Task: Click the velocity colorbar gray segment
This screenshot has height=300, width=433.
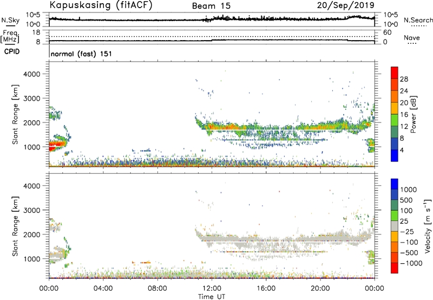Action: (395, 226)
